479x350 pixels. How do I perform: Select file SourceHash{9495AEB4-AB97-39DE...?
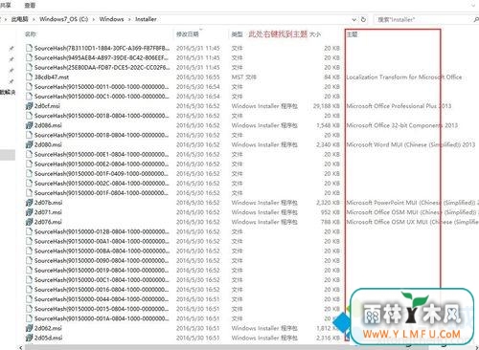[x=102, y=57]
